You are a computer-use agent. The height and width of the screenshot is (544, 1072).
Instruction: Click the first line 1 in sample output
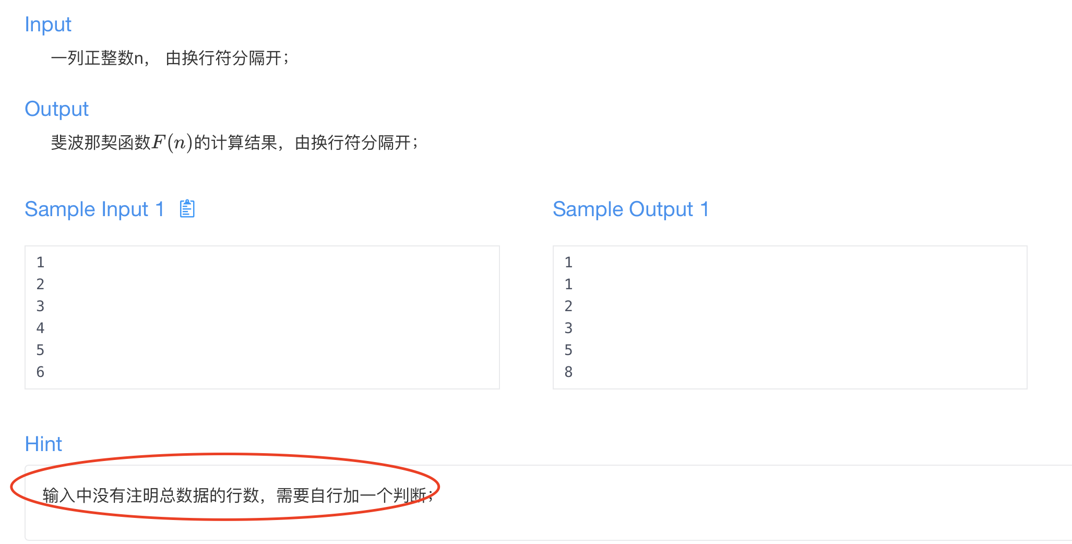pos(568,262)
